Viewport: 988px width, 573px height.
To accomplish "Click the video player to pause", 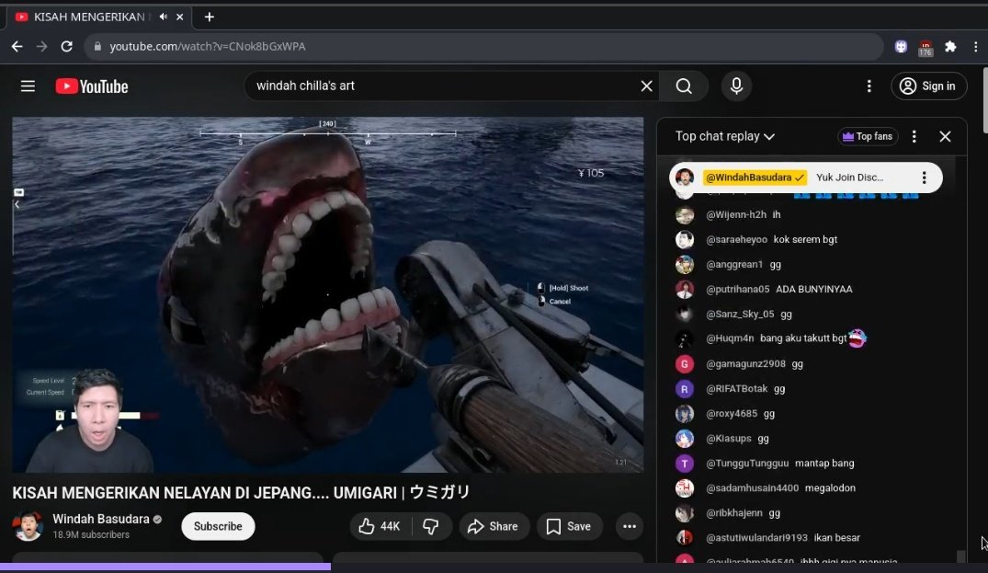I will (x=328, y=294).
